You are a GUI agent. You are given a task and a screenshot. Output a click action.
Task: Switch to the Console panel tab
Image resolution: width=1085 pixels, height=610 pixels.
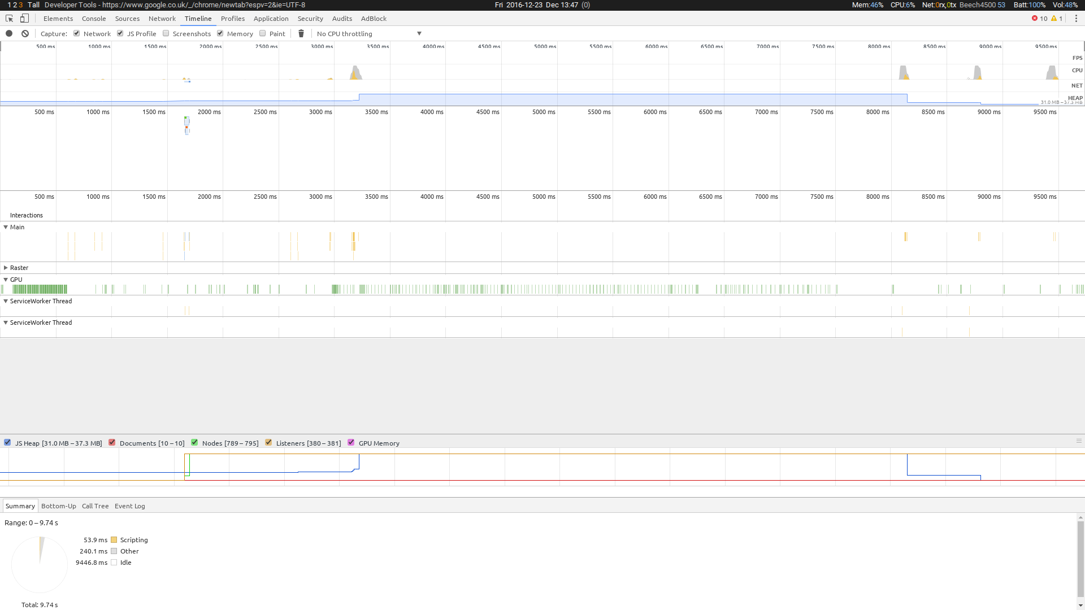coord(94,19)
